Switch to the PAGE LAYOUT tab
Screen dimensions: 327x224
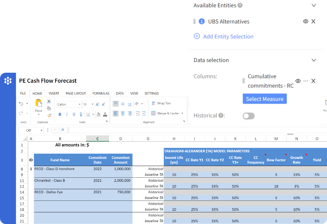pos(76,93)
